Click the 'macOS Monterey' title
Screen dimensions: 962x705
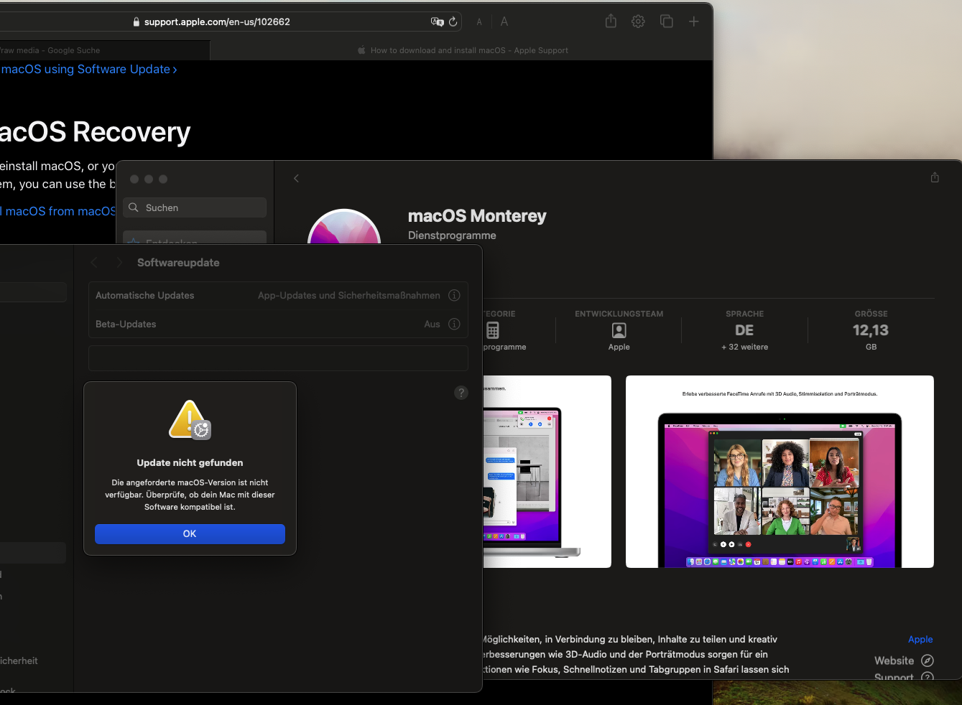[x=477, y=216]
